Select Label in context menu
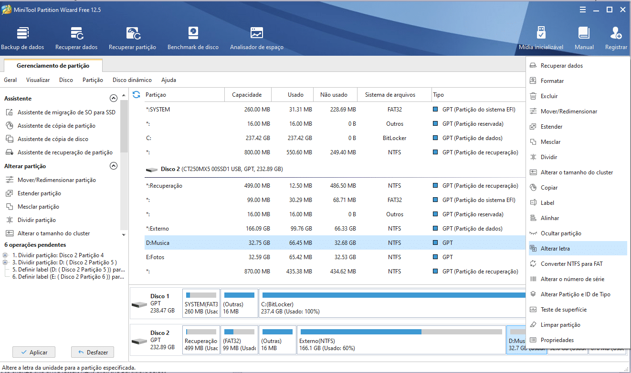Screen dimensions: 631x373 pos(578,203)
